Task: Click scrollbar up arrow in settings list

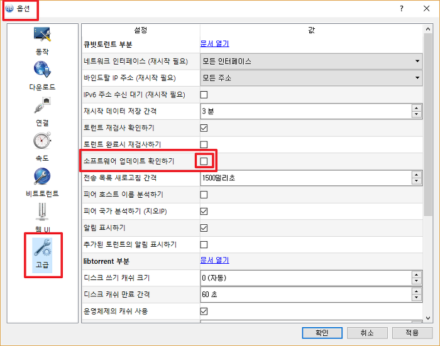Action: coord(427,29)
